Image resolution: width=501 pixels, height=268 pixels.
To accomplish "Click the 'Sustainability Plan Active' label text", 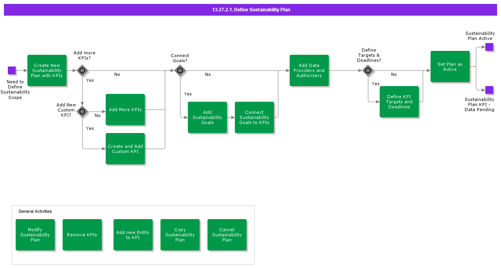I will [480, 36].
